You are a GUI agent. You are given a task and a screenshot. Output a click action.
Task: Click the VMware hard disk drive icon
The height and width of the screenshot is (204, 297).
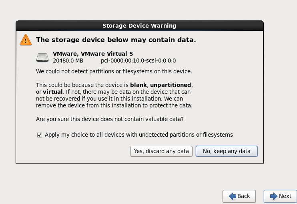(42, 57)
